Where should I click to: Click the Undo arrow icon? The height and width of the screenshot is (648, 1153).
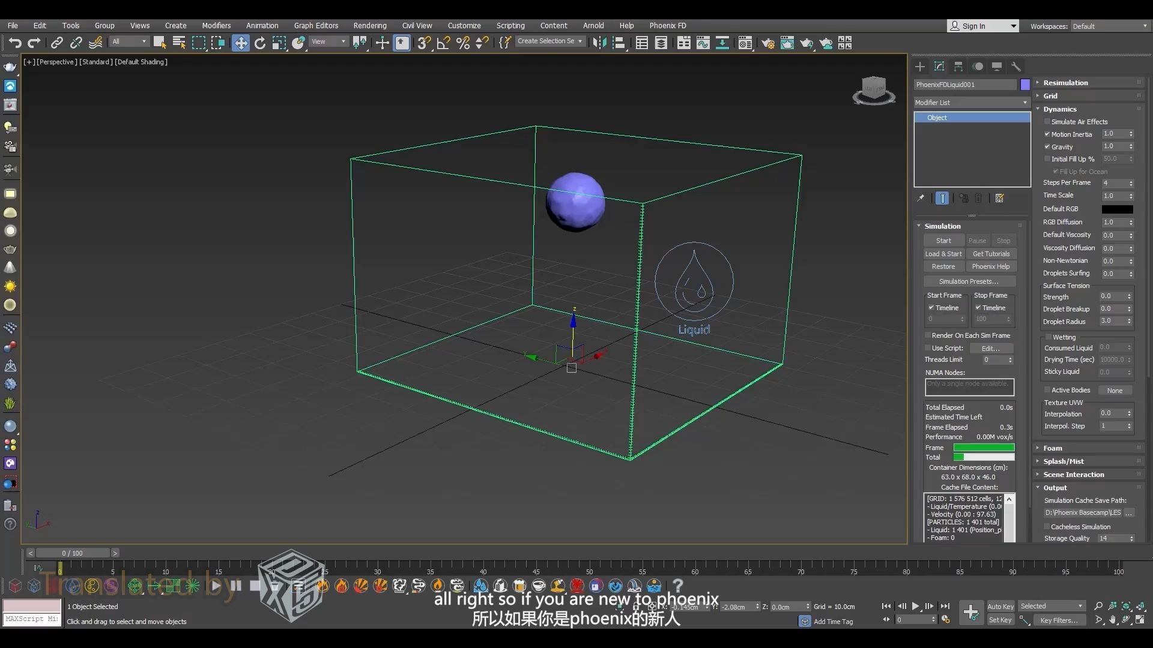click(15, 43)
